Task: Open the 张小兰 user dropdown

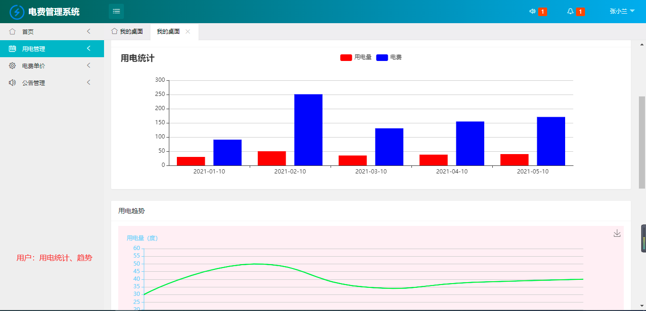Action: click(x=622, y=11)
